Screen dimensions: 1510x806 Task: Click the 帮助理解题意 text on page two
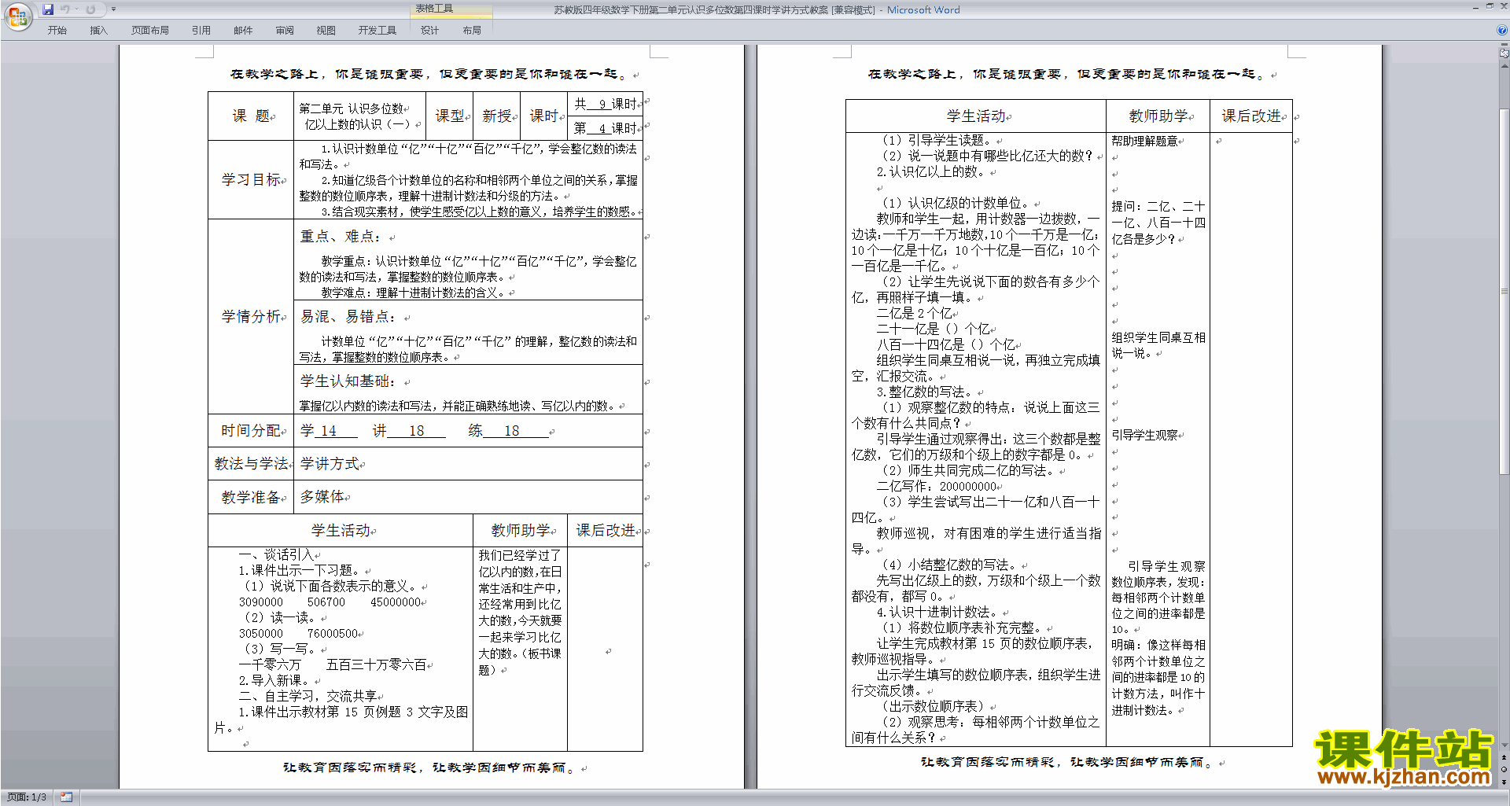(x=1144, y=141)
